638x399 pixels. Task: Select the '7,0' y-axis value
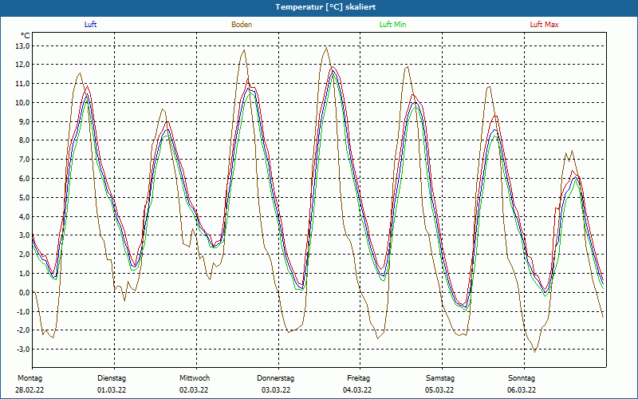click(x=24, y=159)
